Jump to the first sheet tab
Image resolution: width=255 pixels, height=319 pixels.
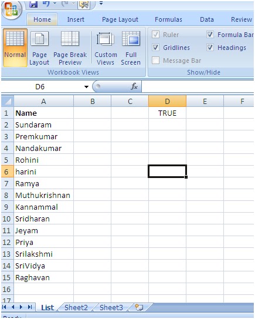coord(5,307)
